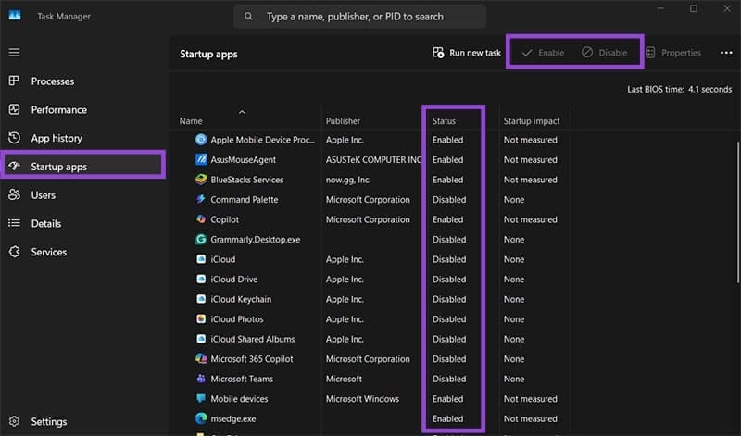Viewport: 741px width, 436px height.
Task: Open the hamburger navigation menu
Action: point(14,53)
